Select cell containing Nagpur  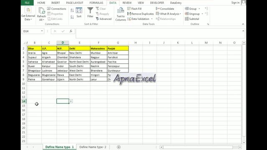coord(98,57)
